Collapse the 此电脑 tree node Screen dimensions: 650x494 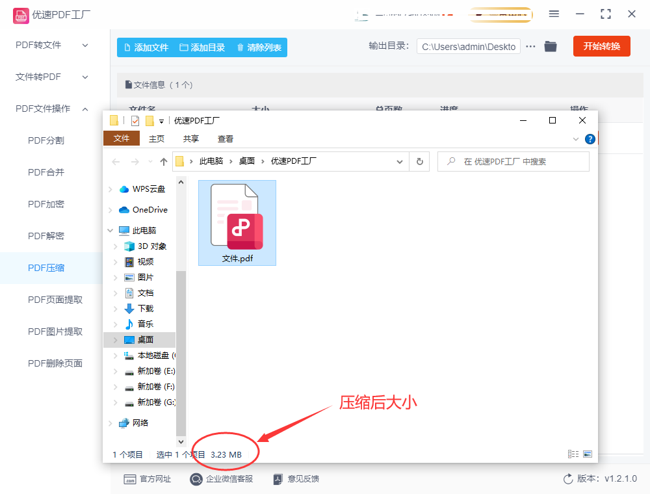(110, 230)
